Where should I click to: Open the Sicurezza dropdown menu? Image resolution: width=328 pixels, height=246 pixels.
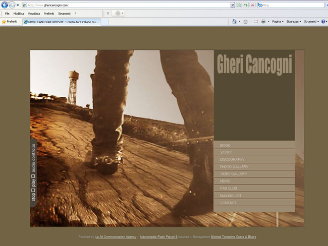pyautogui.click(x=294, y=22)
